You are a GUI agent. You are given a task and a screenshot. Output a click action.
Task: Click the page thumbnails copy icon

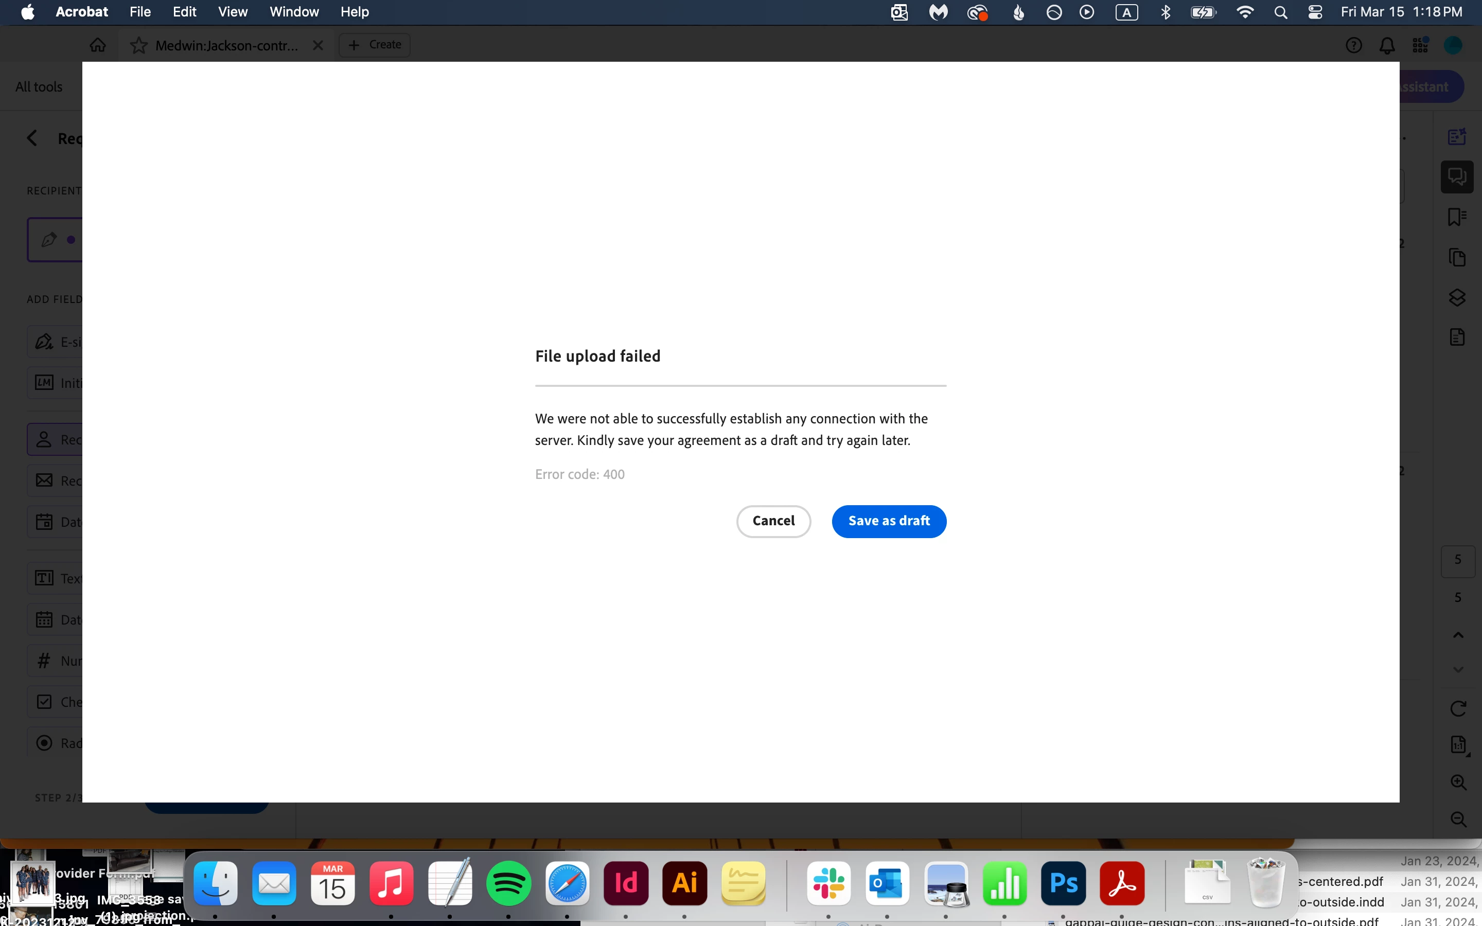[x=1457, y=257]
